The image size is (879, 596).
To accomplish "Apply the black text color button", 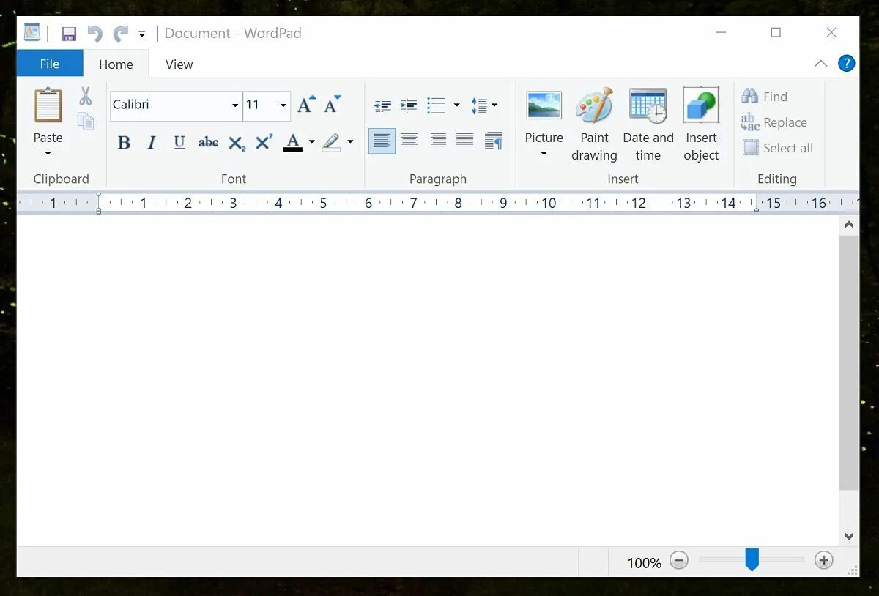I will [x=293, y=142].
